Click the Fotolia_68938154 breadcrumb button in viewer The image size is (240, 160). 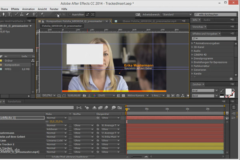62,26
